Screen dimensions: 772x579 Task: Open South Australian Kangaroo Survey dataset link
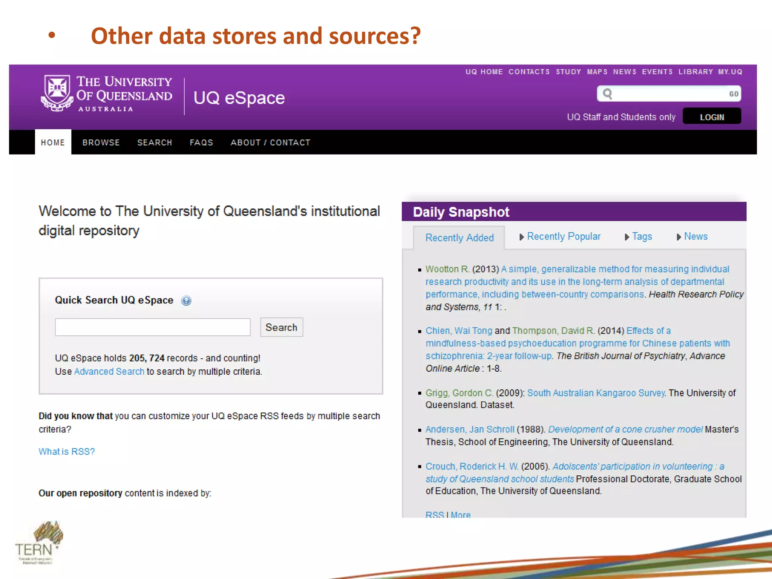point(596,393)
